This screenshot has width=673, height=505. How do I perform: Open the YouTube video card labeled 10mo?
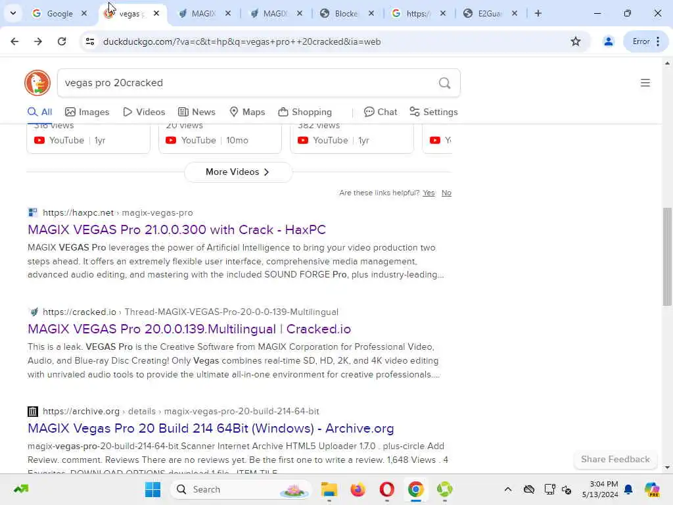pyautogui.click(x=220, y=139)
